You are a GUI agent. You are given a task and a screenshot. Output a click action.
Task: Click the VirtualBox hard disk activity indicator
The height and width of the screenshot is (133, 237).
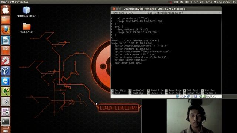tap(177, 96)
